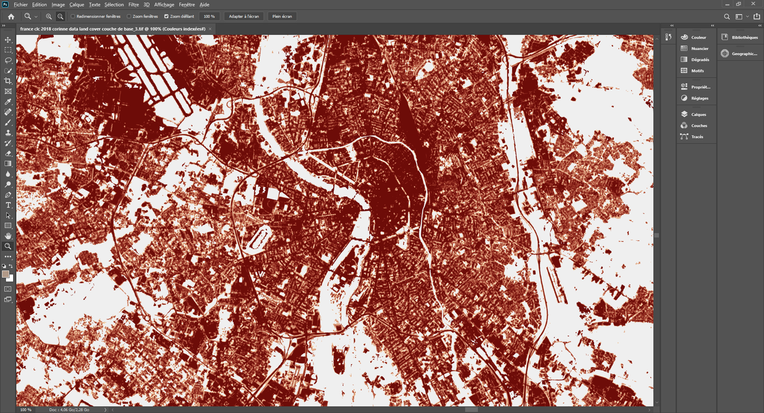The height and width of the screenshot is (413, 764).
Task: Open the Fichier menu
Action: 21,4
